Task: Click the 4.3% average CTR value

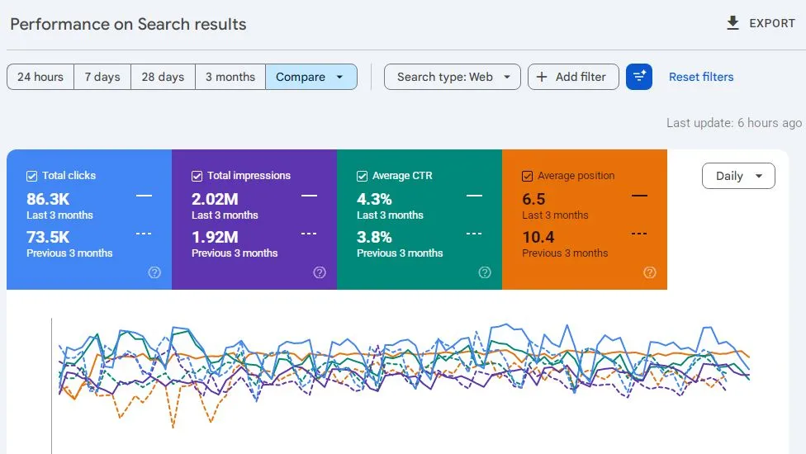Action: tap(374, 199)
